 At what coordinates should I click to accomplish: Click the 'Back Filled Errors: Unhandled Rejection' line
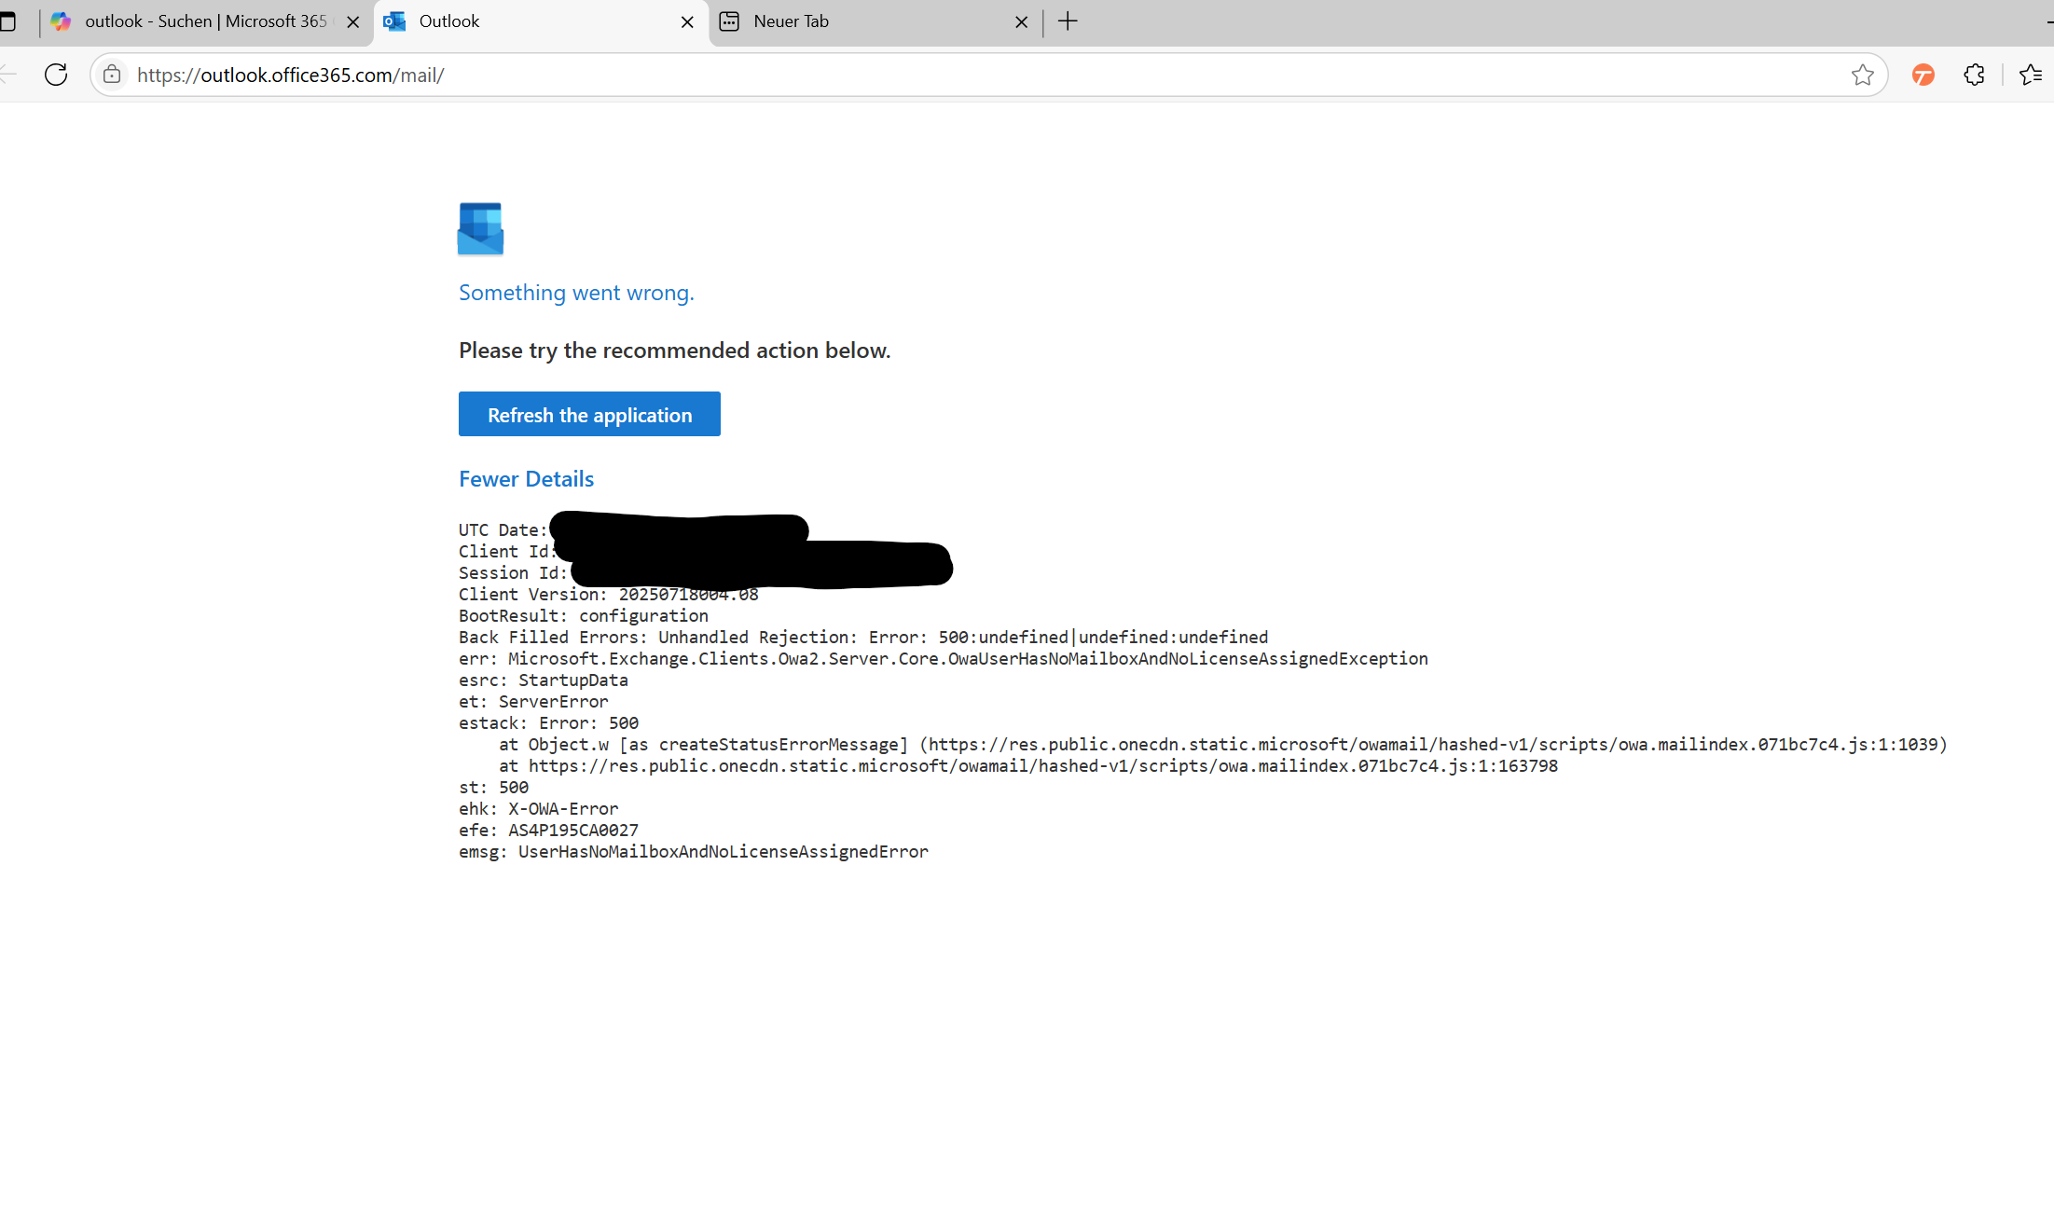[x=863, y=638]
